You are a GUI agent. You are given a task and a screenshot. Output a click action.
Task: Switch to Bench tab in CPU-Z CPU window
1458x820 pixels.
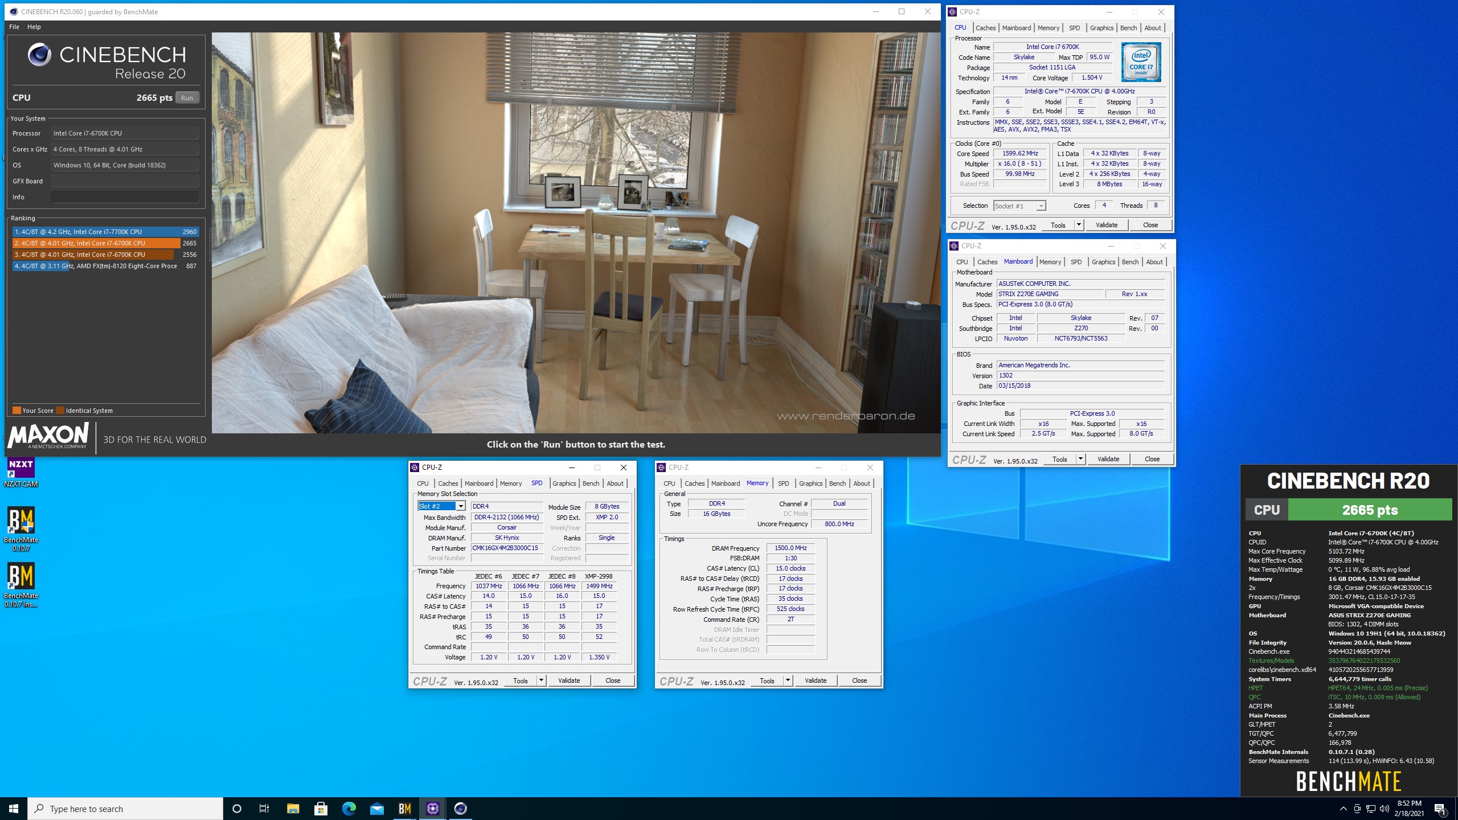[x=1128, y=28]
